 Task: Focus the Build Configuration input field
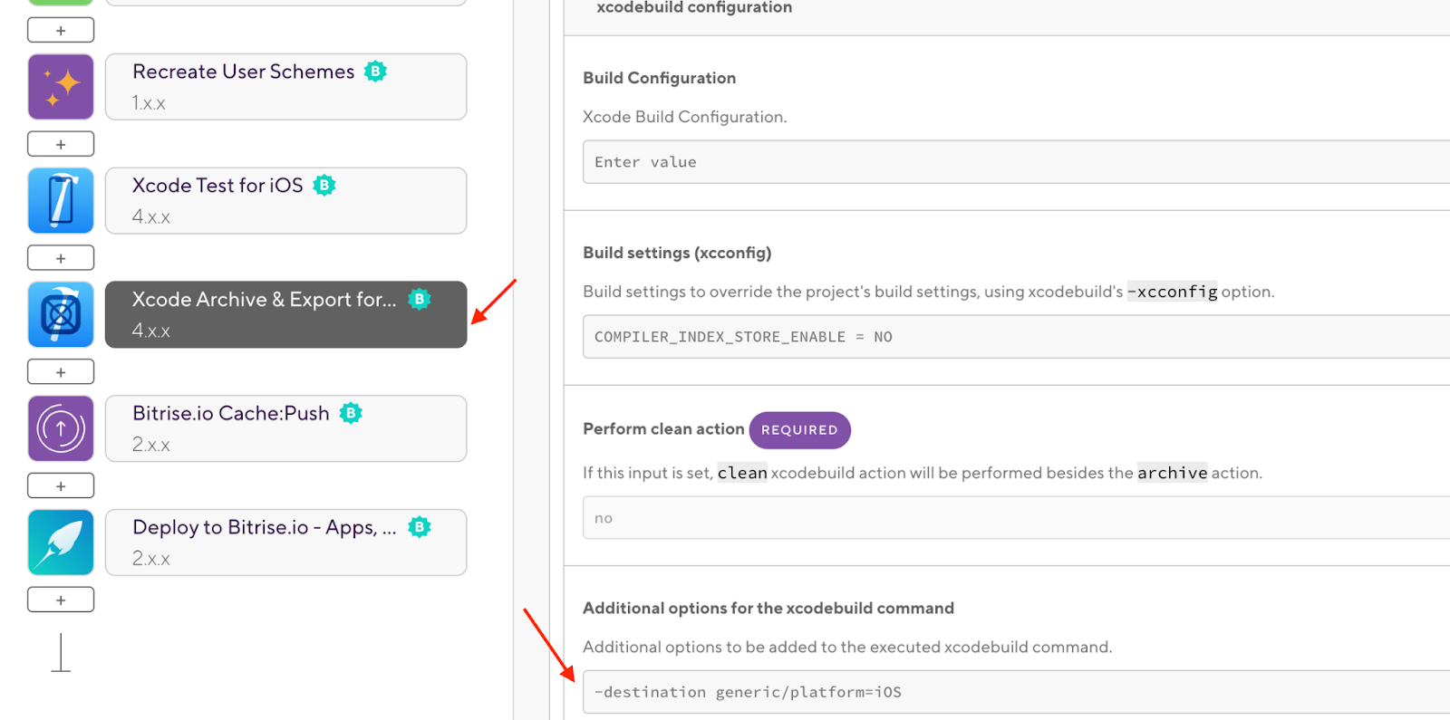[x=1016, y=162]
